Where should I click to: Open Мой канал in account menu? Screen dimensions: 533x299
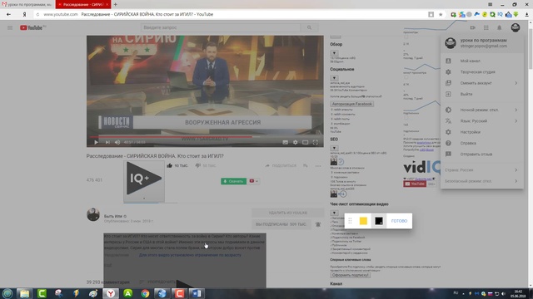pos(482,61)
